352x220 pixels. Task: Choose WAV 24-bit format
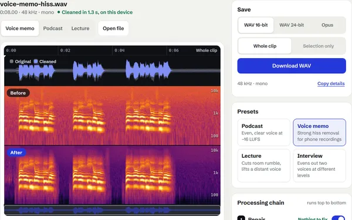[292, 25]
